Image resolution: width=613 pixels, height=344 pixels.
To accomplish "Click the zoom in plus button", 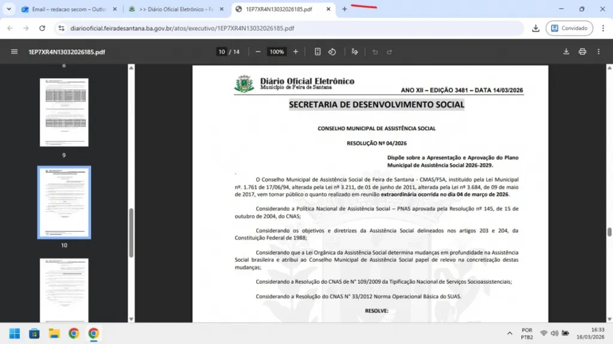I will coord(296,52).
